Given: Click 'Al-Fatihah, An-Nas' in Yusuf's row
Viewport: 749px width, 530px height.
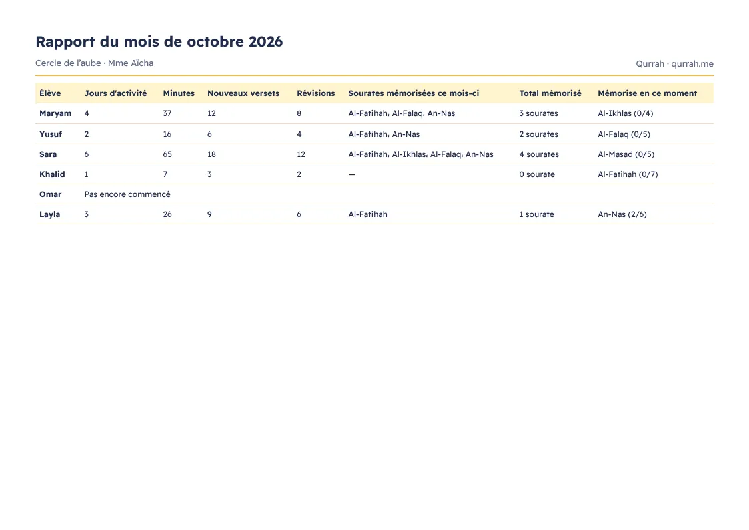Looking at the screenshot, I should click(x=384, y=134).
